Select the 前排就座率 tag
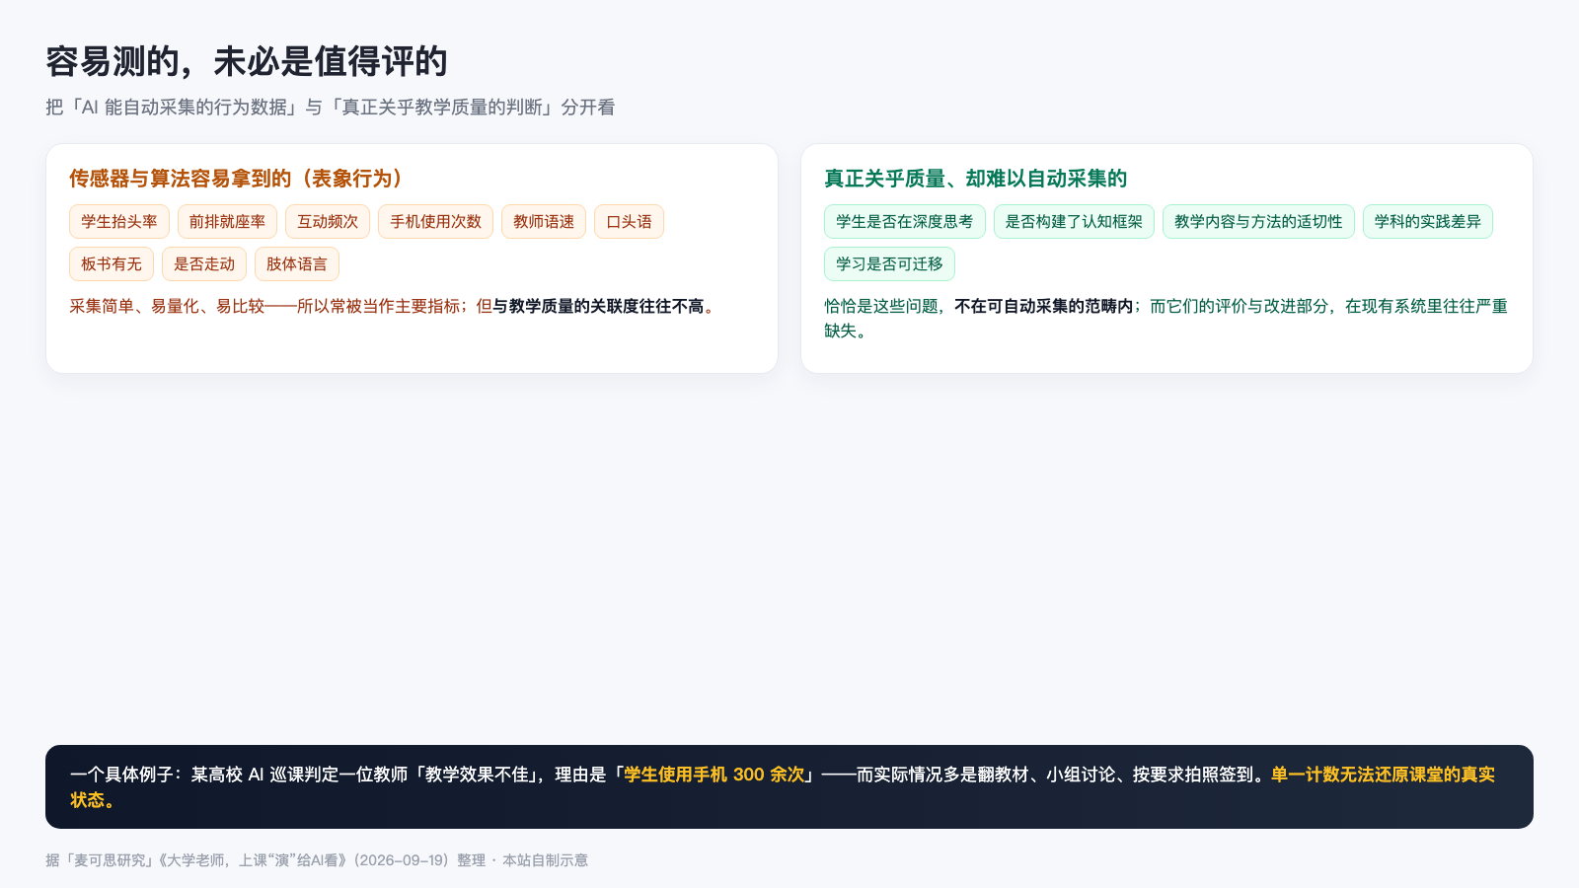Screen dimensions: 1579x888 pyautogui.click(x=227, y=222)
